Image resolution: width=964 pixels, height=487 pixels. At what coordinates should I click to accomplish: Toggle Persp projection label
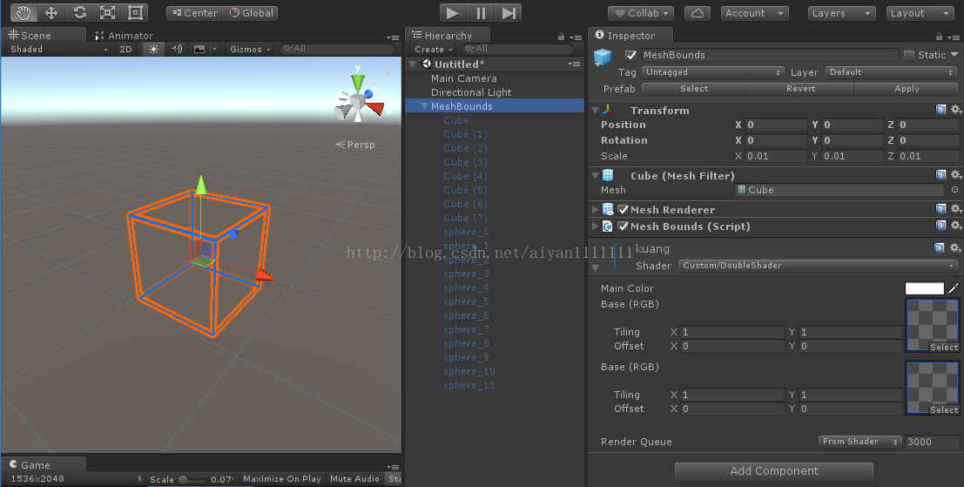point(355,145)
